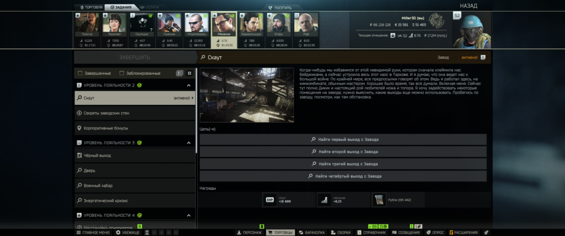Select the Секреты заводских стен quest

(135, 113)
